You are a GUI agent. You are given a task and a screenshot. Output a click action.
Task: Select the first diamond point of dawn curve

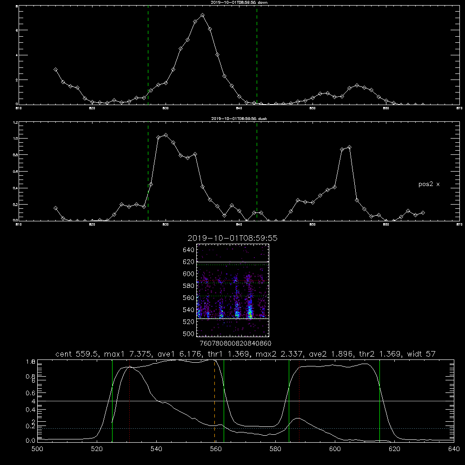55,69
